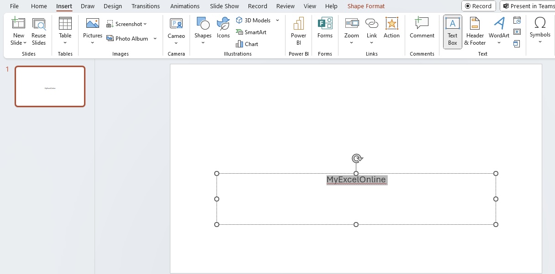Click the rotation handle above text box

pyautogui.click(x=357, y=158)
